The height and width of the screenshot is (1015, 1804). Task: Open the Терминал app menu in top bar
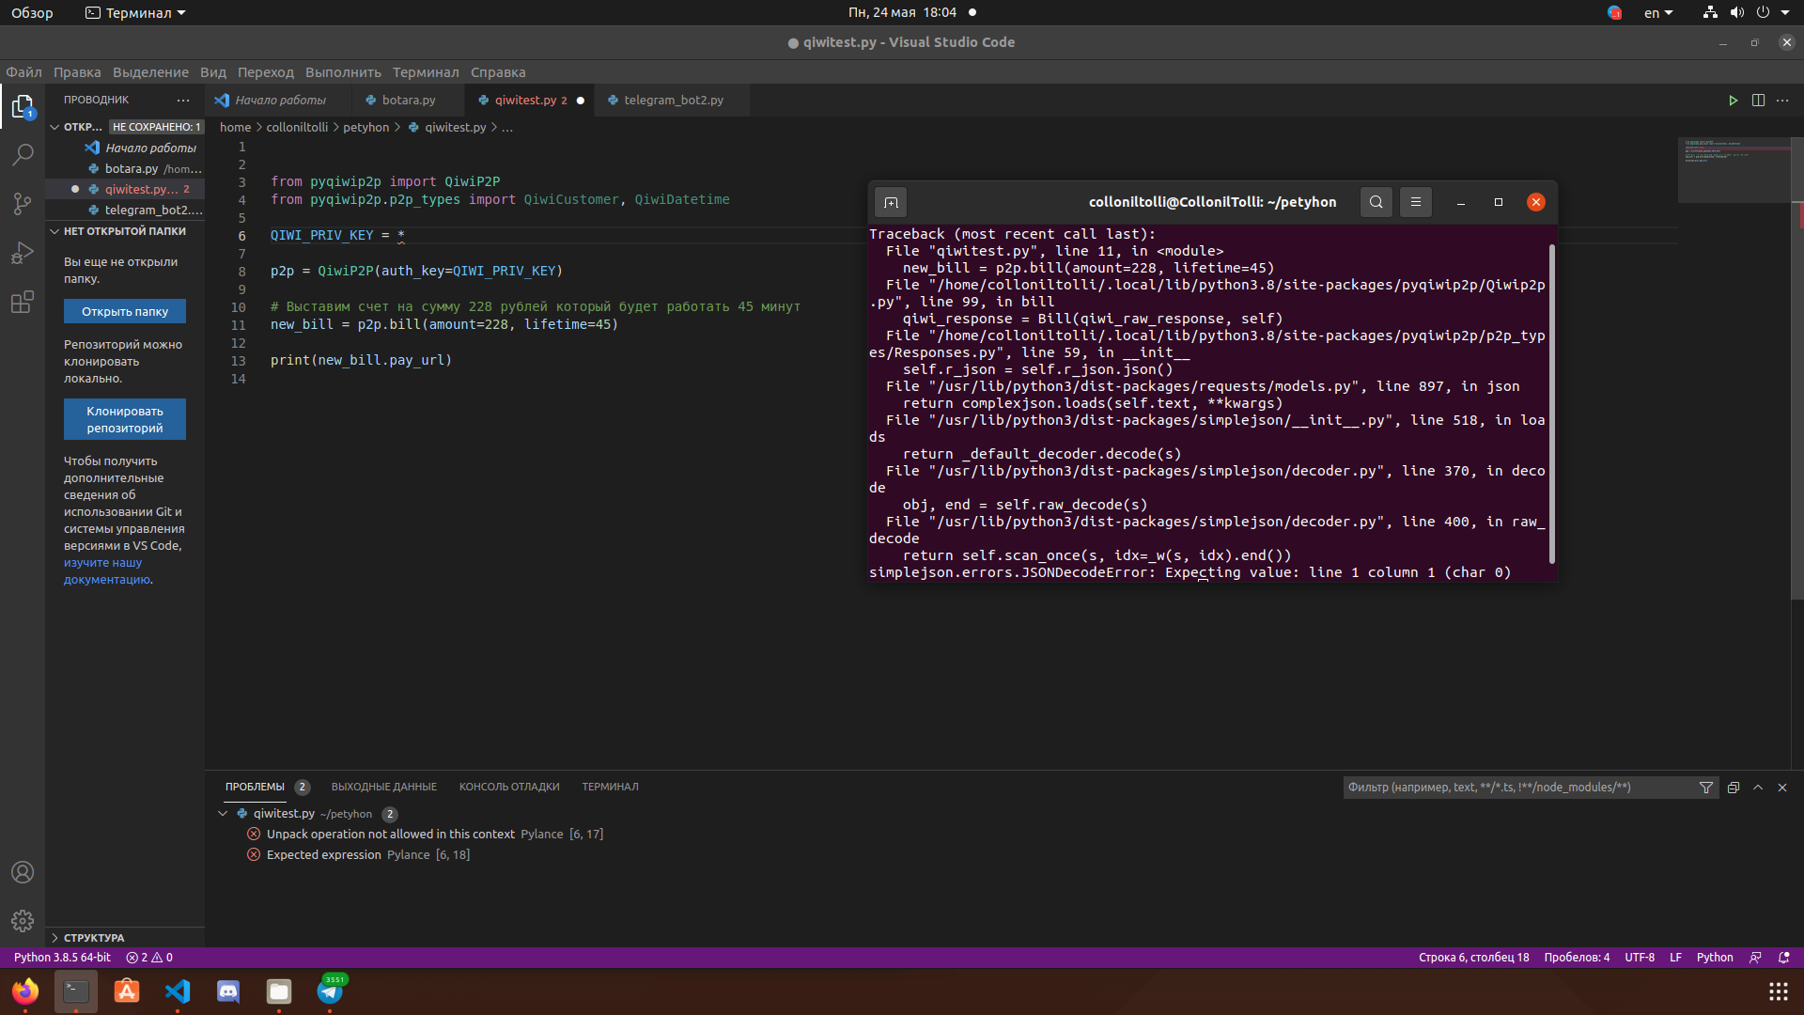pos(135,13)
